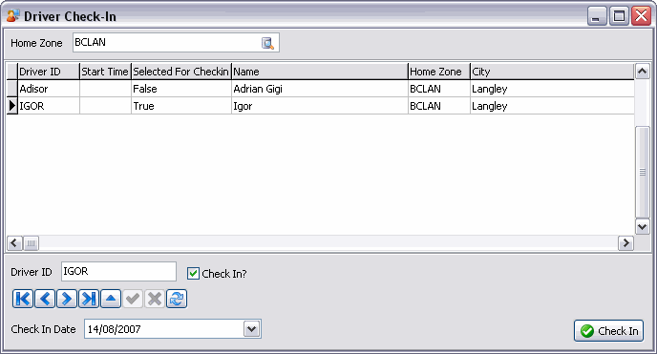Image resolution: width=657 pixels, height=354 pixels.
Task: Go to previous record navigator button
Action: pos(45,299)
